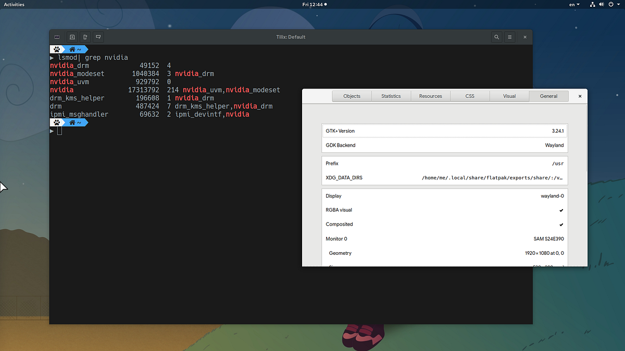Click the power icon in the top bar
625x351 pixels.
tap(611, 4)
